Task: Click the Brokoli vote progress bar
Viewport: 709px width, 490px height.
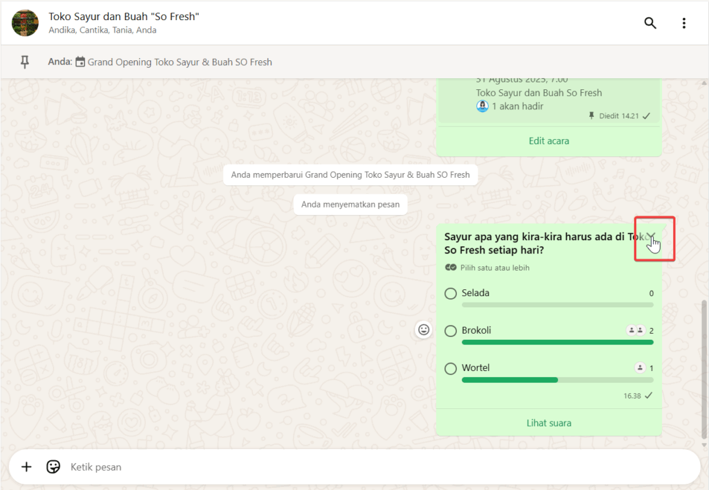Action: tap(557, 342)
